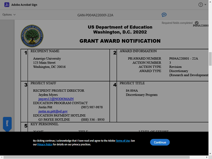This screenshot has height=159, width=212.
Task: Click the vertical scrollbar down arrow
Action: (210, 154)
